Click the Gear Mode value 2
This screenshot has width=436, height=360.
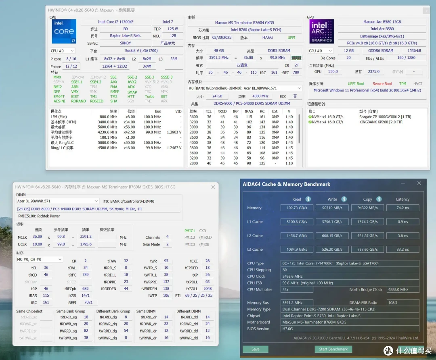(x=168, y=244)
